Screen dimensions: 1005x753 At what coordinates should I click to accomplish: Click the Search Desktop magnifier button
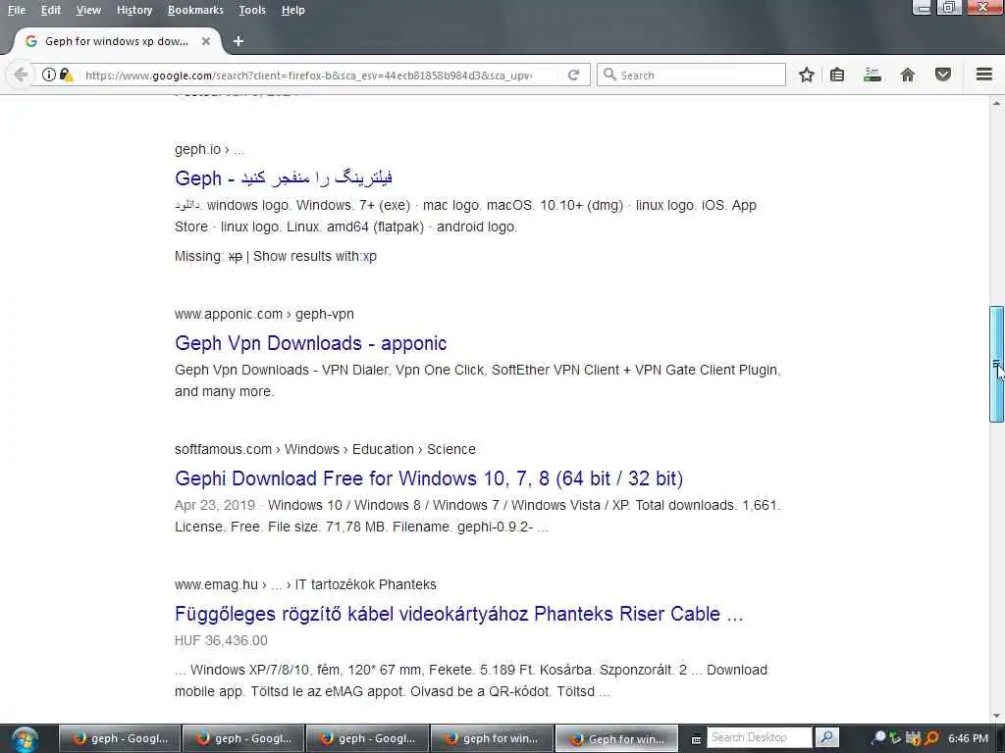pyautogui.click(x=826, y=737)
